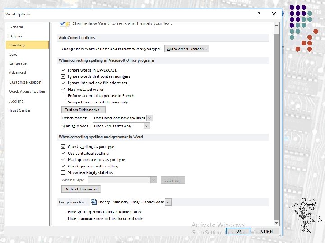Open Quick Access Toolbar settings
Screen dimensions: 325x243
tap(27, 91)
